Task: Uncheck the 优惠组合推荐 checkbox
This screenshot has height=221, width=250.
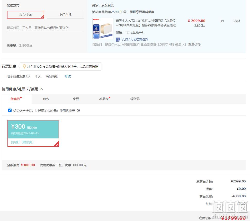Action: (x=10, y=110)
